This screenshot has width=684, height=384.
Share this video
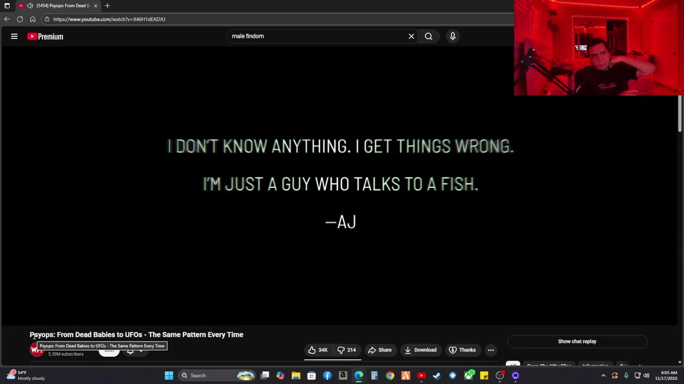point(380,350)
